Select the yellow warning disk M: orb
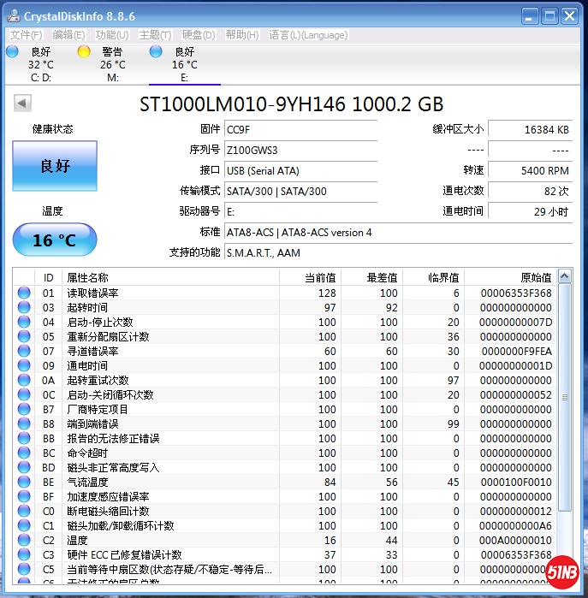The height and width of the screenshot is (598, 588). 84,52
